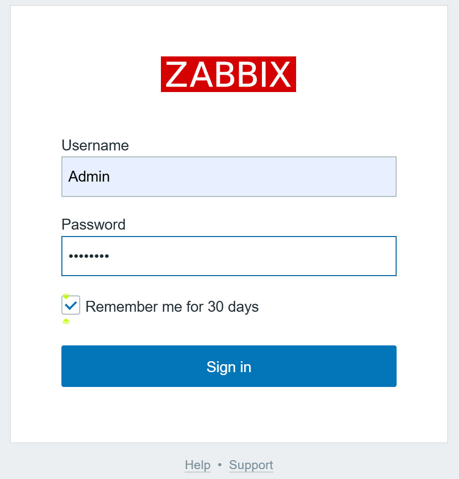This screenshot has width=459, height=479.
Task: Click the "Remember me for 30 days" label
Action: pos(172,307)
